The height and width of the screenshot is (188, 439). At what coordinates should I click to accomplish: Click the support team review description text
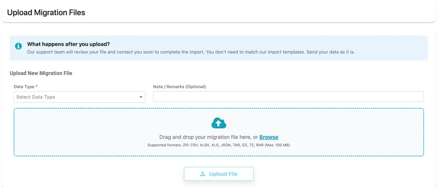pos(191,52)
